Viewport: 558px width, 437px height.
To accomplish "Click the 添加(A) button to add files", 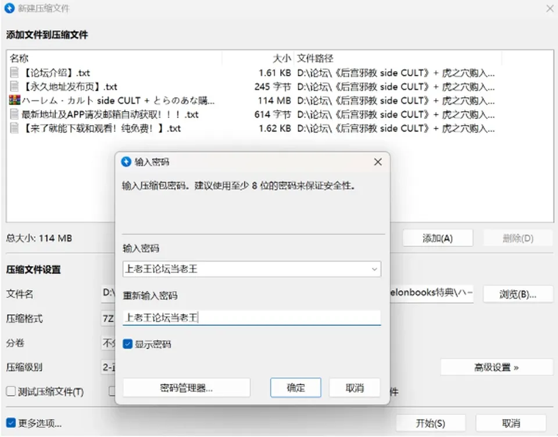I will tap(438, 238).
